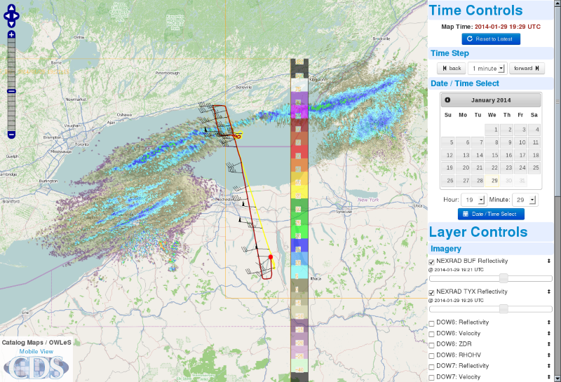Enable the DOW6: ZDR layer checkbox
Screen dimensions: 561x382
click(432, 344)
